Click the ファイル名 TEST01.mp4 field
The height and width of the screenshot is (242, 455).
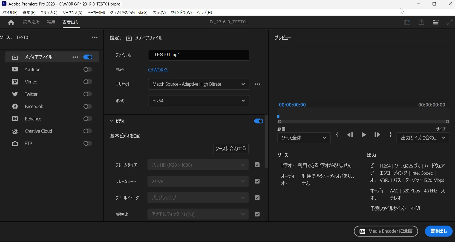[x=199, y=55]
